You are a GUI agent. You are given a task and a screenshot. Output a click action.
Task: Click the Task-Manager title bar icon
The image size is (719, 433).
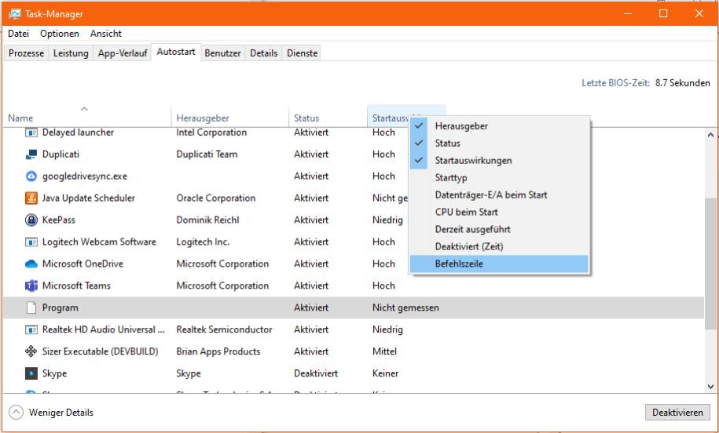click(15, 14)
